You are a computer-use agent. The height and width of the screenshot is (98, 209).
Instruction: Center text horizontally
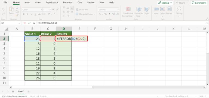[x=68, y=12]
